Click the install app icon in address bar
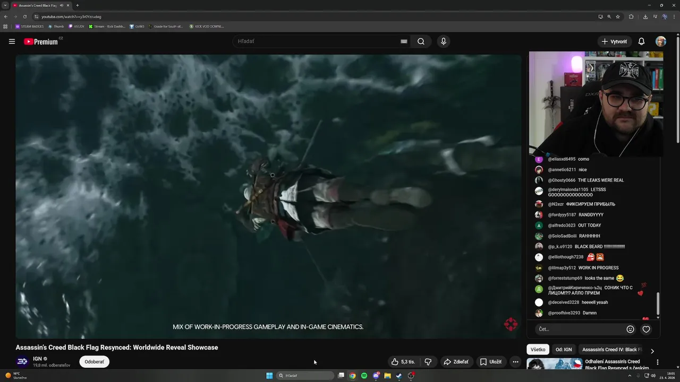680x382 pixels. pos(600,16)
